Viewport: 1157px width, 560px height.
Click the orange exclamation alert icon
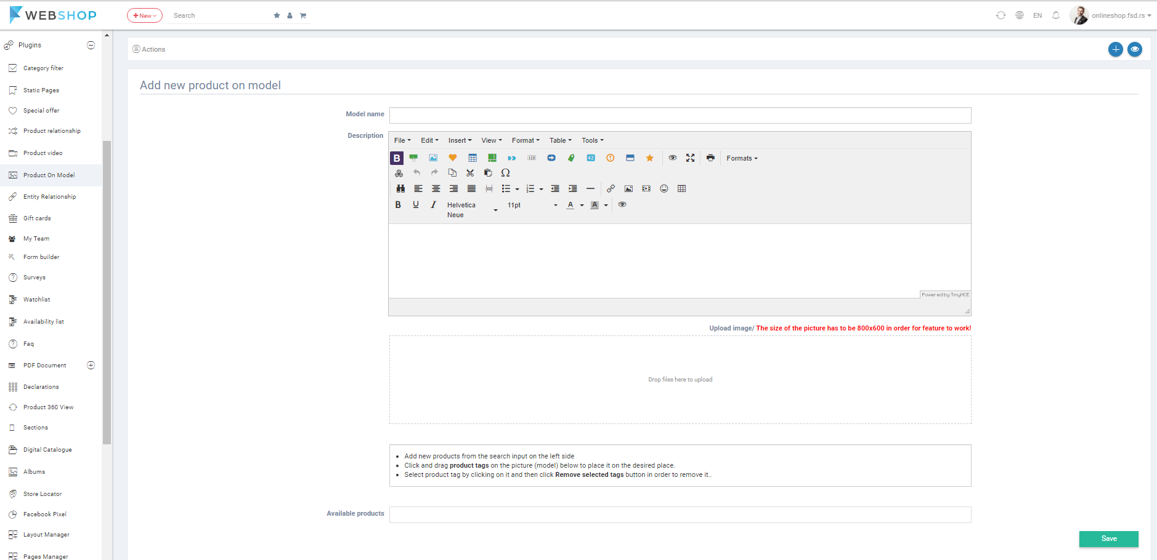pos(611,158)
